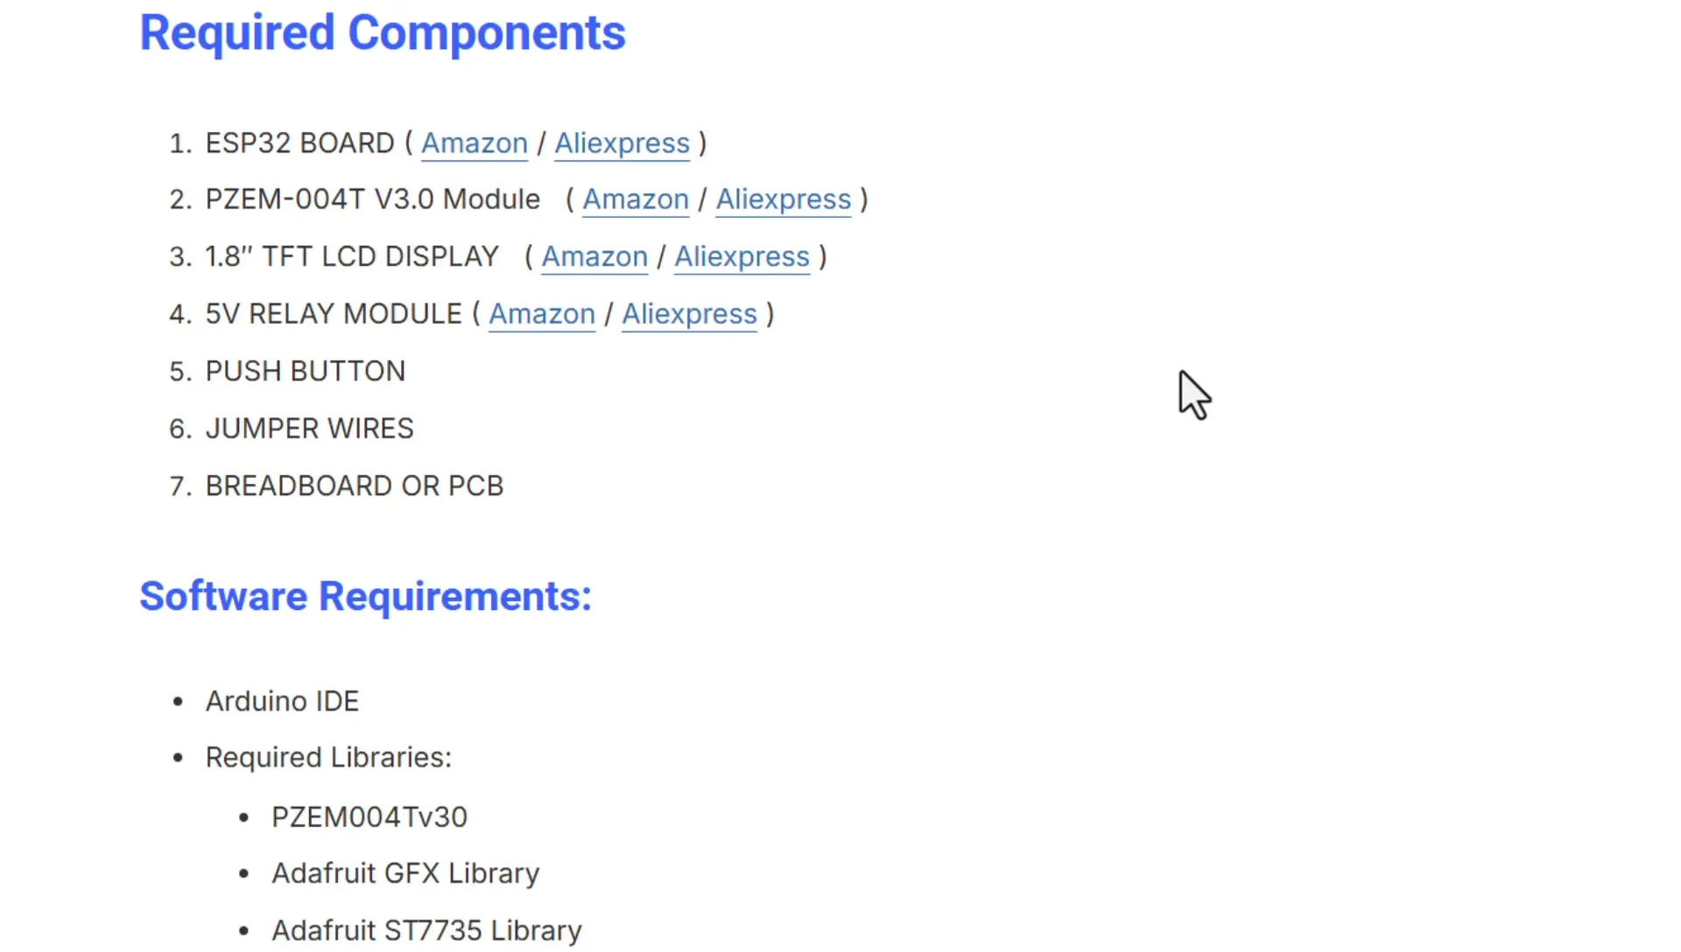The height and width of the screenshot is (952, 1681).
Task: Open the Amazon link for 5V RELAY MODULE
Action: click(542, 314)
